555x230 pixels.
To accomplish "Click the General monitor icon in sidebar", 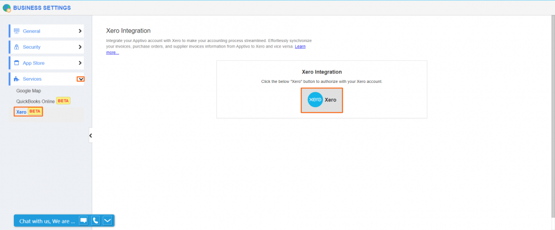I will pos(17,31).
